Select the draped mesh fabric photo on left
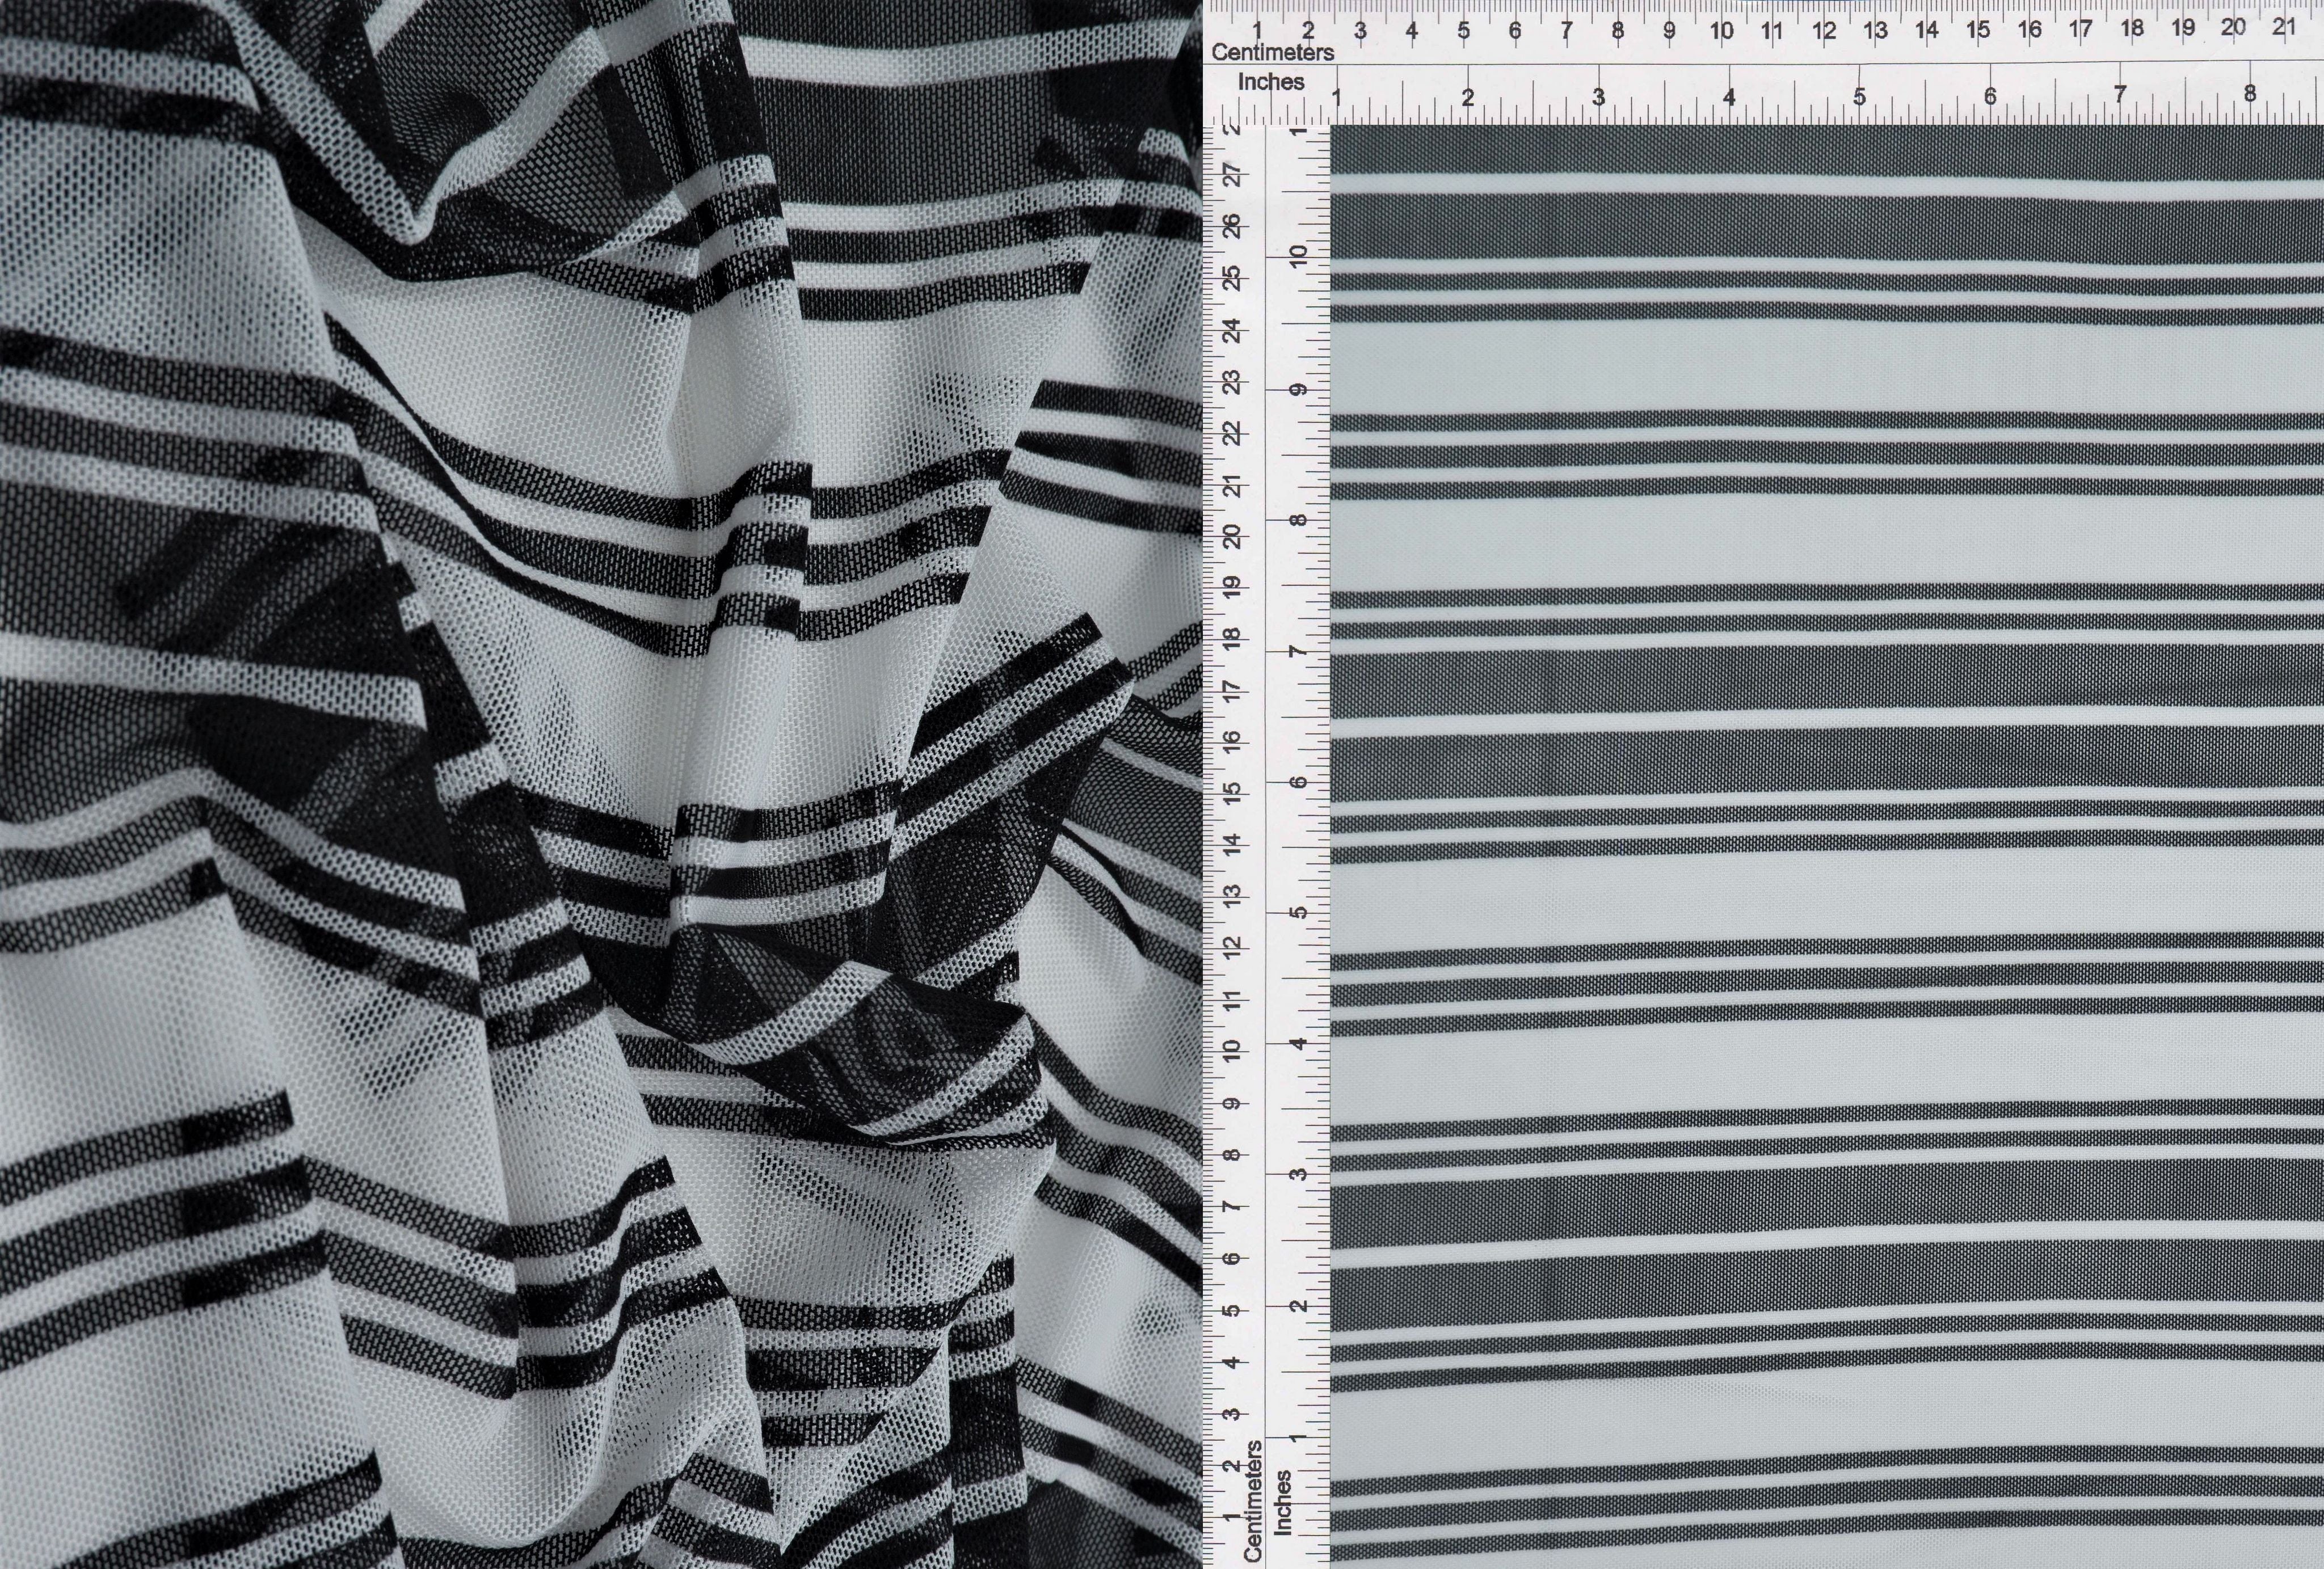This screenshot has height=1569, width=2324. [x=600, y=784]
